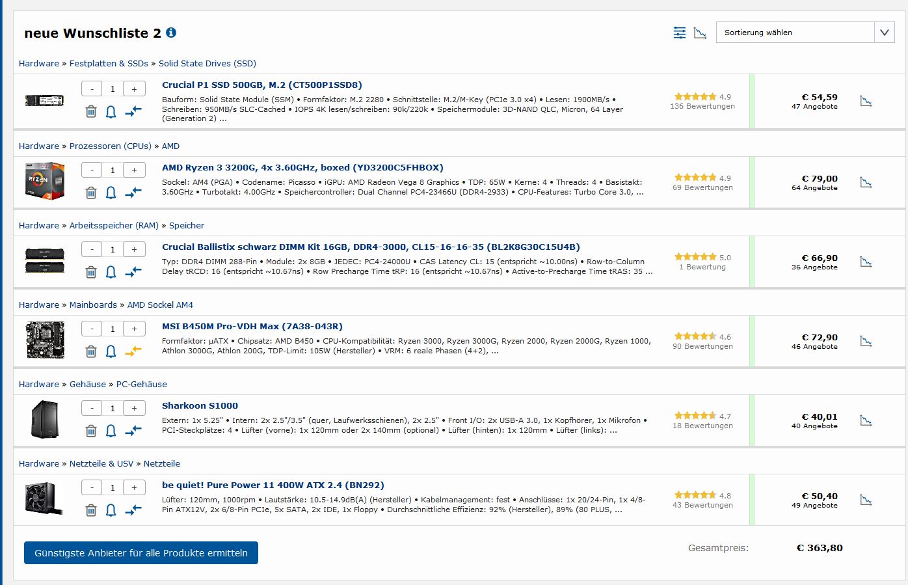
Task: Toggle compare arrows for MSI B450M Pro-VDH Max
Action: click(133, 351)
